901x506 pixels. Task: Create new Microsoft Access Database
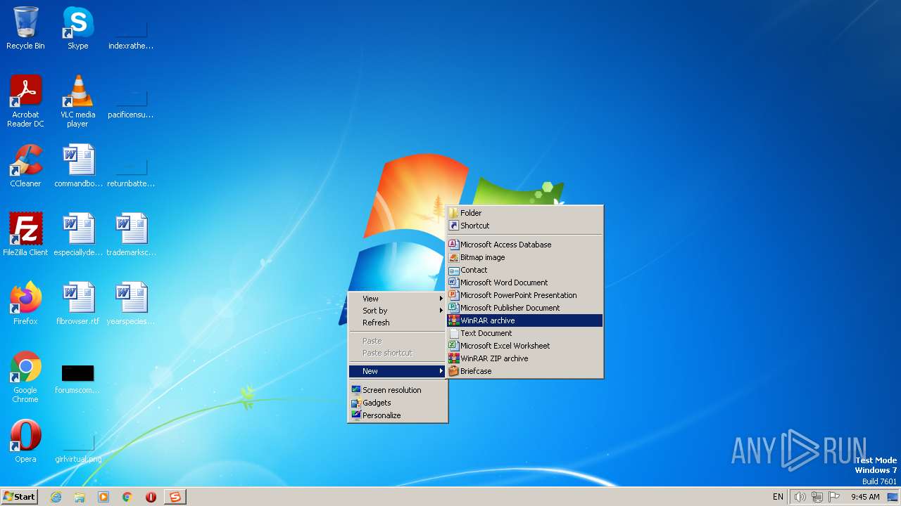525,245
